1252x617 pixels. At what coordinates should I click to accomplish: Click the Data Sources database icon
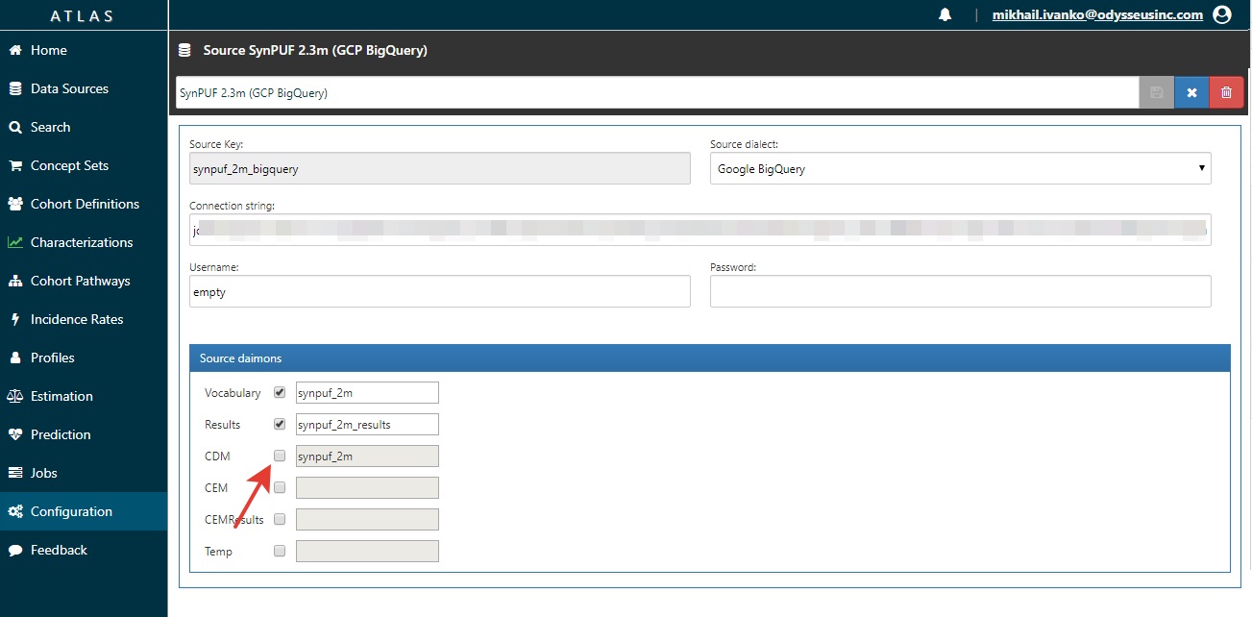tap(15, 88)
